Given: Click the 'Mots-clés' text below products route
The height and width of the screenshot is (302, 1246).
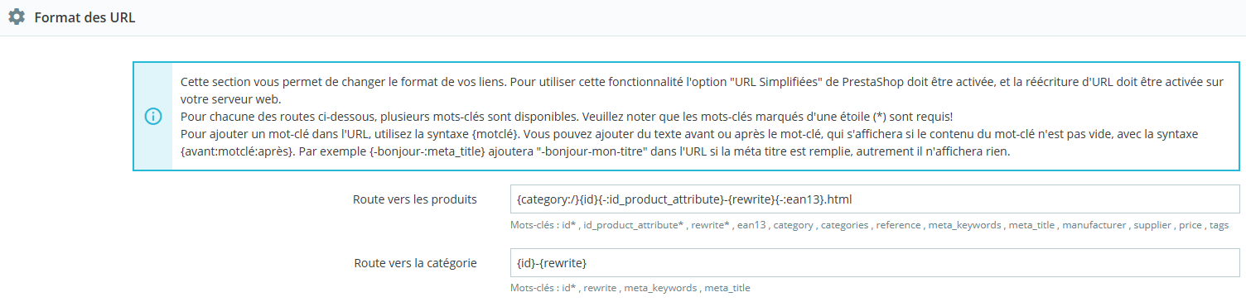Looking at the screenshot, I should click(534, 225).
